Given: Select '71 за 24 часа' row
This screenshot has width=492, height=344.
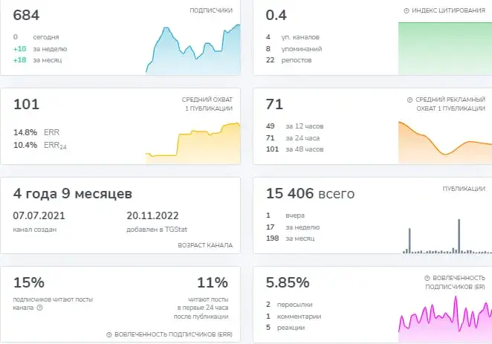Looking at the screenshot, I should coord(293,138).
